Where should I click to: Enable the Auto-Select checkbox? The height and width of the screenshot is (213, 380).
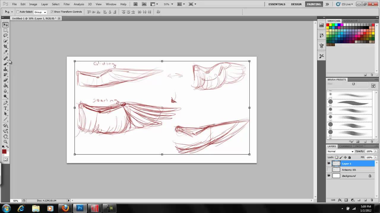(18, 12)
